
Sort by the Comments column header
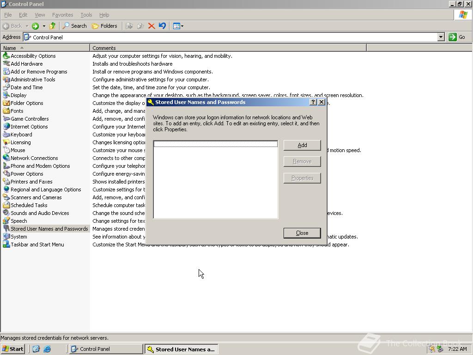tap(228, 48)
